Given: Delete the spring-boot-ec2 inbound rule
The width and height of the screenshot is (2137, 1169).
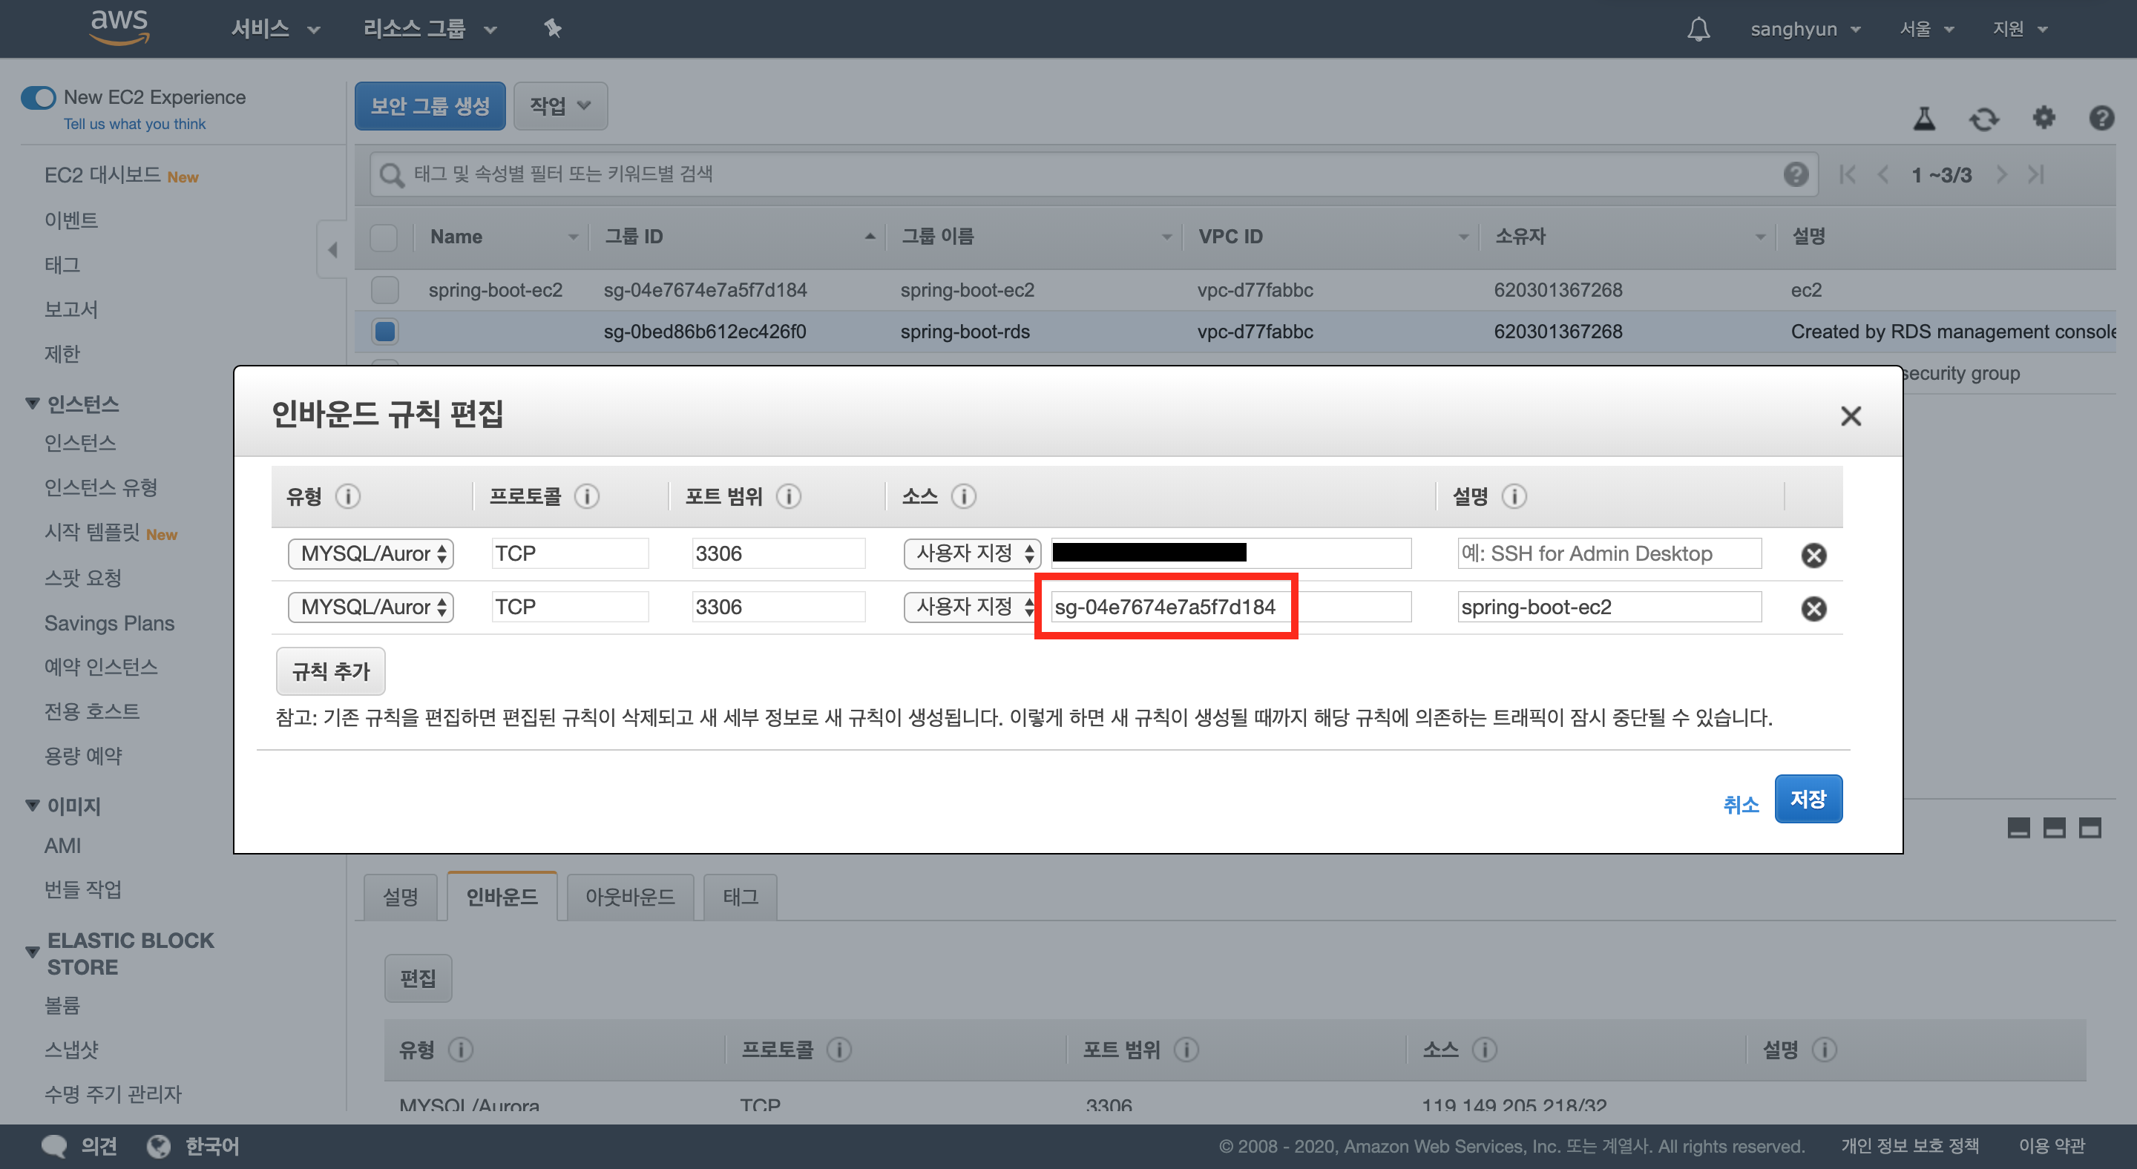Looking at the screenshot, I should coord(1813,608).
